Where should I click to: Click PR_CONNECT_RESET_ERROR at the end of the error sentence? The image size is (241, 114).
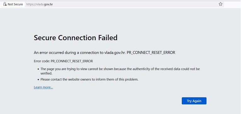point(151,53)
